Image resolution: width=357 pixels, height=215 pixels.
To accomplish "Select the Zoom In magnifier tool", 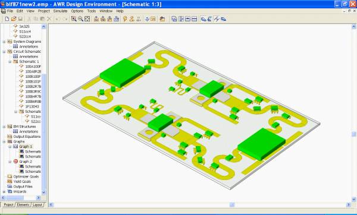I will [x=74, y=19].
